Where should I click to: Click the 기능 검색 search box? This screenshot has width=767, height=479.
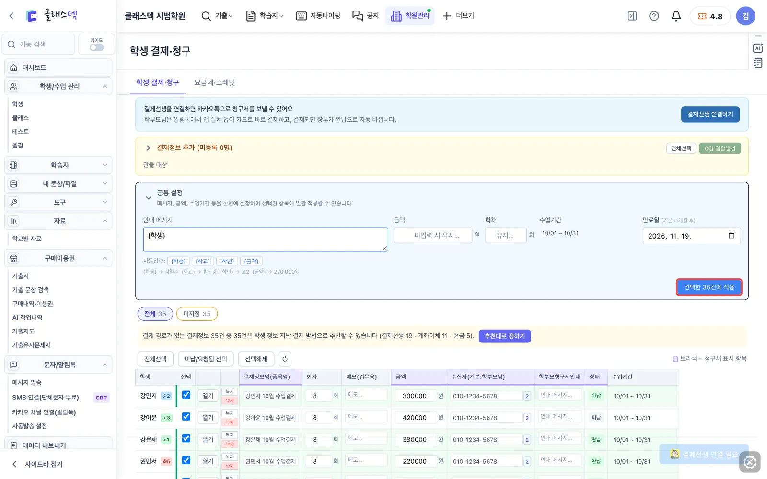39,44
